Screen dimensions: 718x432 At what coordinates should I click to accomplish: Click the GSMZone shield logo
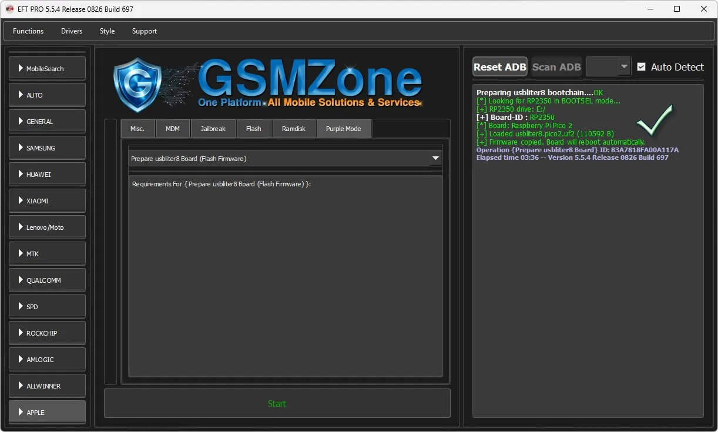pos(137,85)
